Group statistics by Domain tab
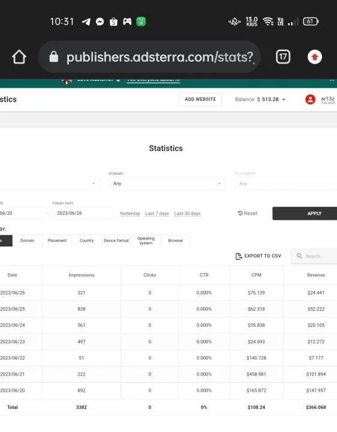Viewport: 337px width, 432px height. point(27,241)
